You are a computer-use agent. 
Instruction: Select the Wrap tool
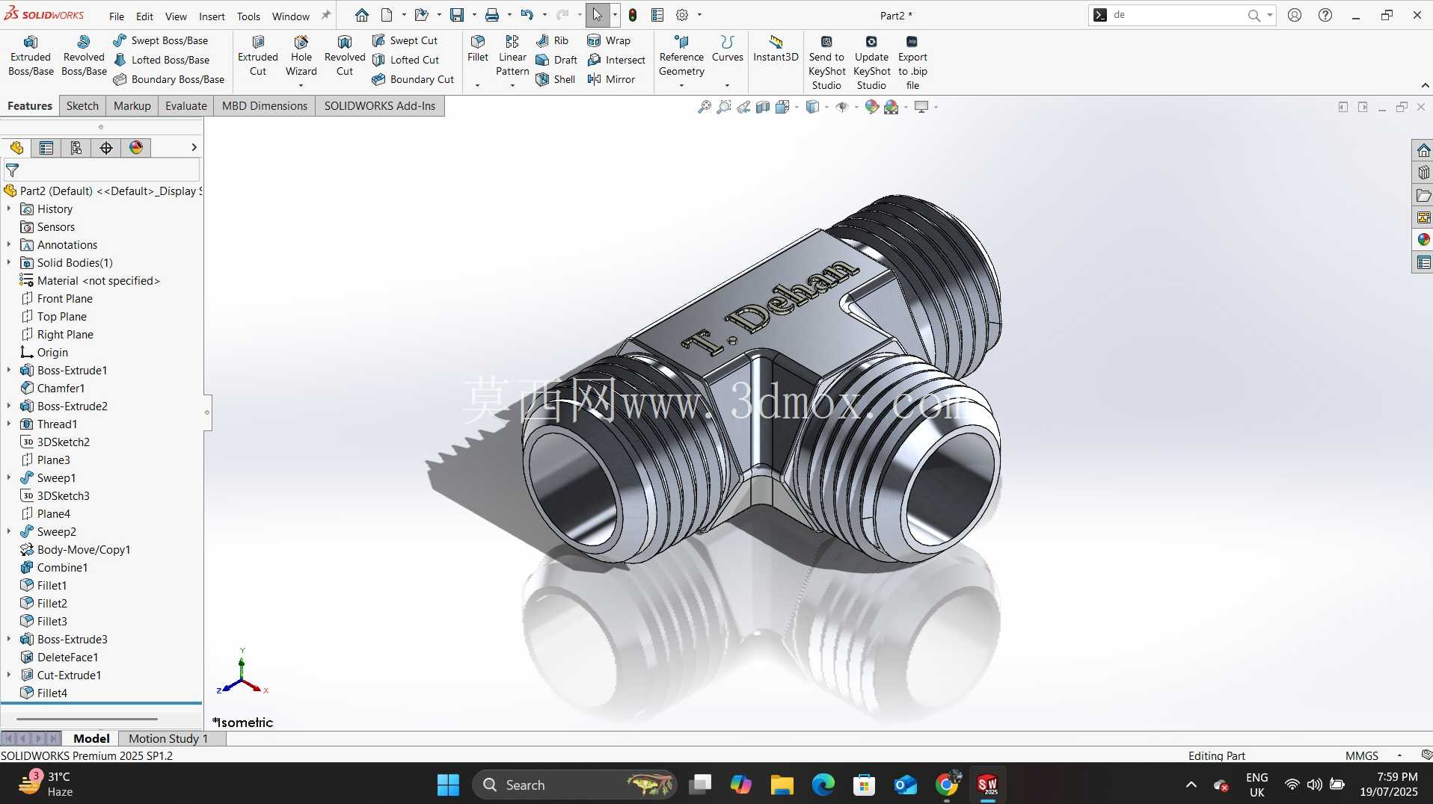(609, 40)
